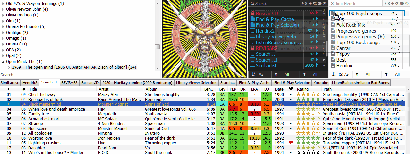Expand the Omara Portuondo artist node

(x=3, y=27)
